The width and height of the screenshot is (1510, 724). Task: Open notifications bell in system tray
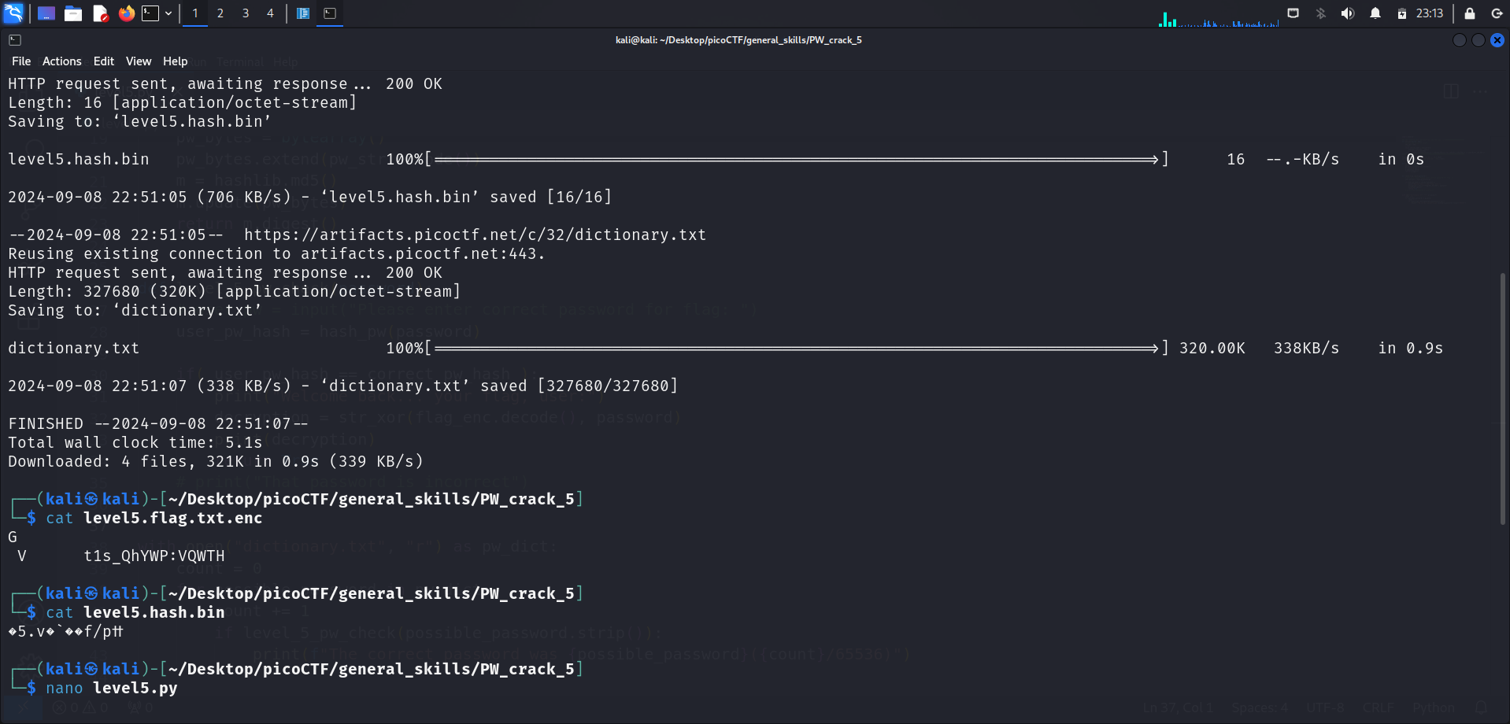pos(1375,13)
